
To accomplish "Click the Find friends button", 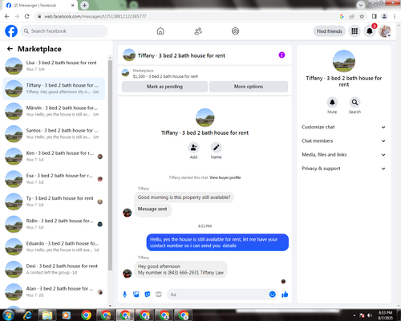I will pos(330,31).
